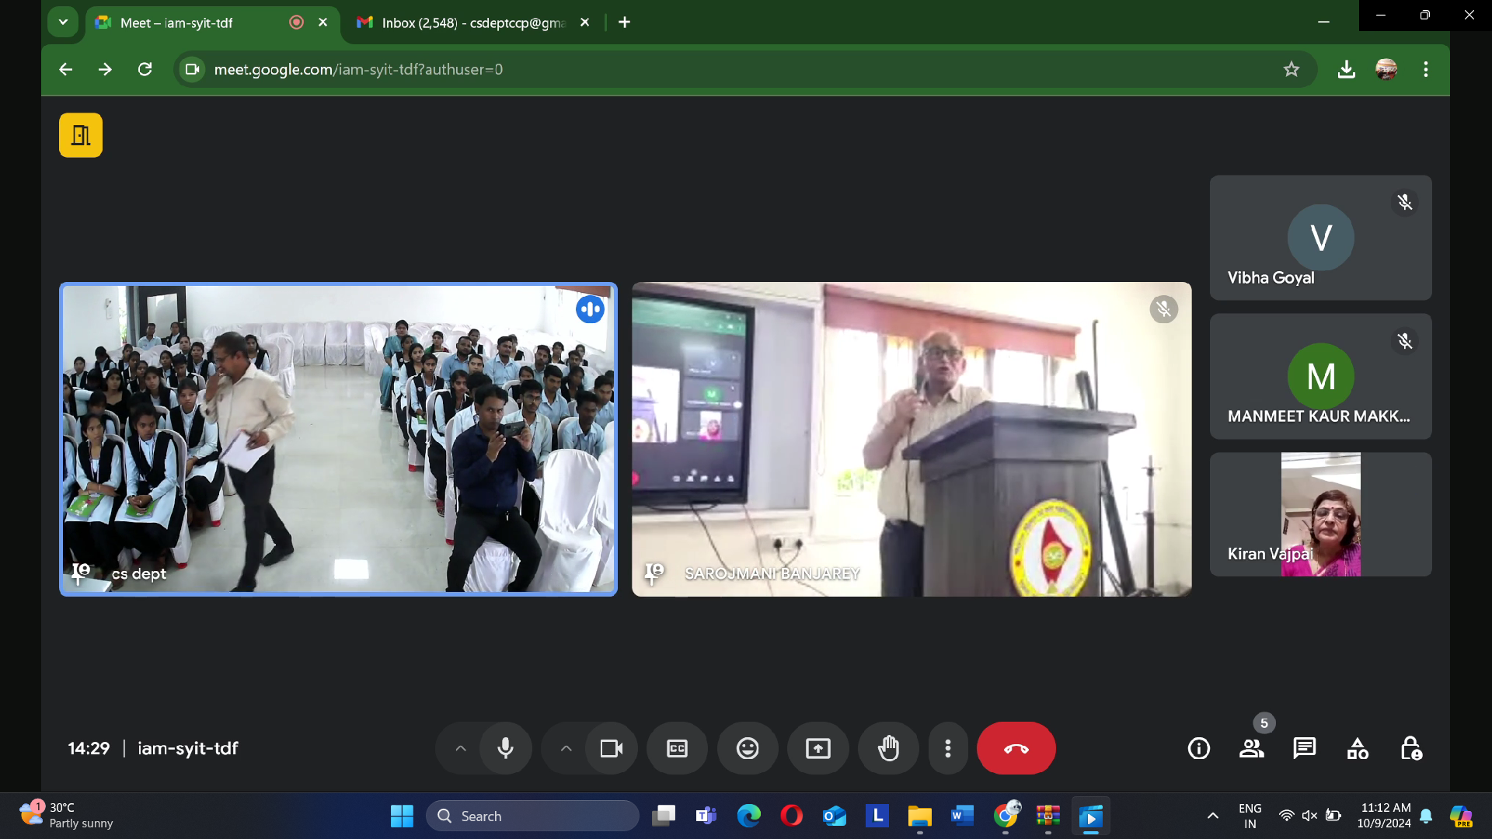This screenshot has height=839, width=1492.
Task: Open Microsoft Word from taskbar
Action: click(962, 816)
